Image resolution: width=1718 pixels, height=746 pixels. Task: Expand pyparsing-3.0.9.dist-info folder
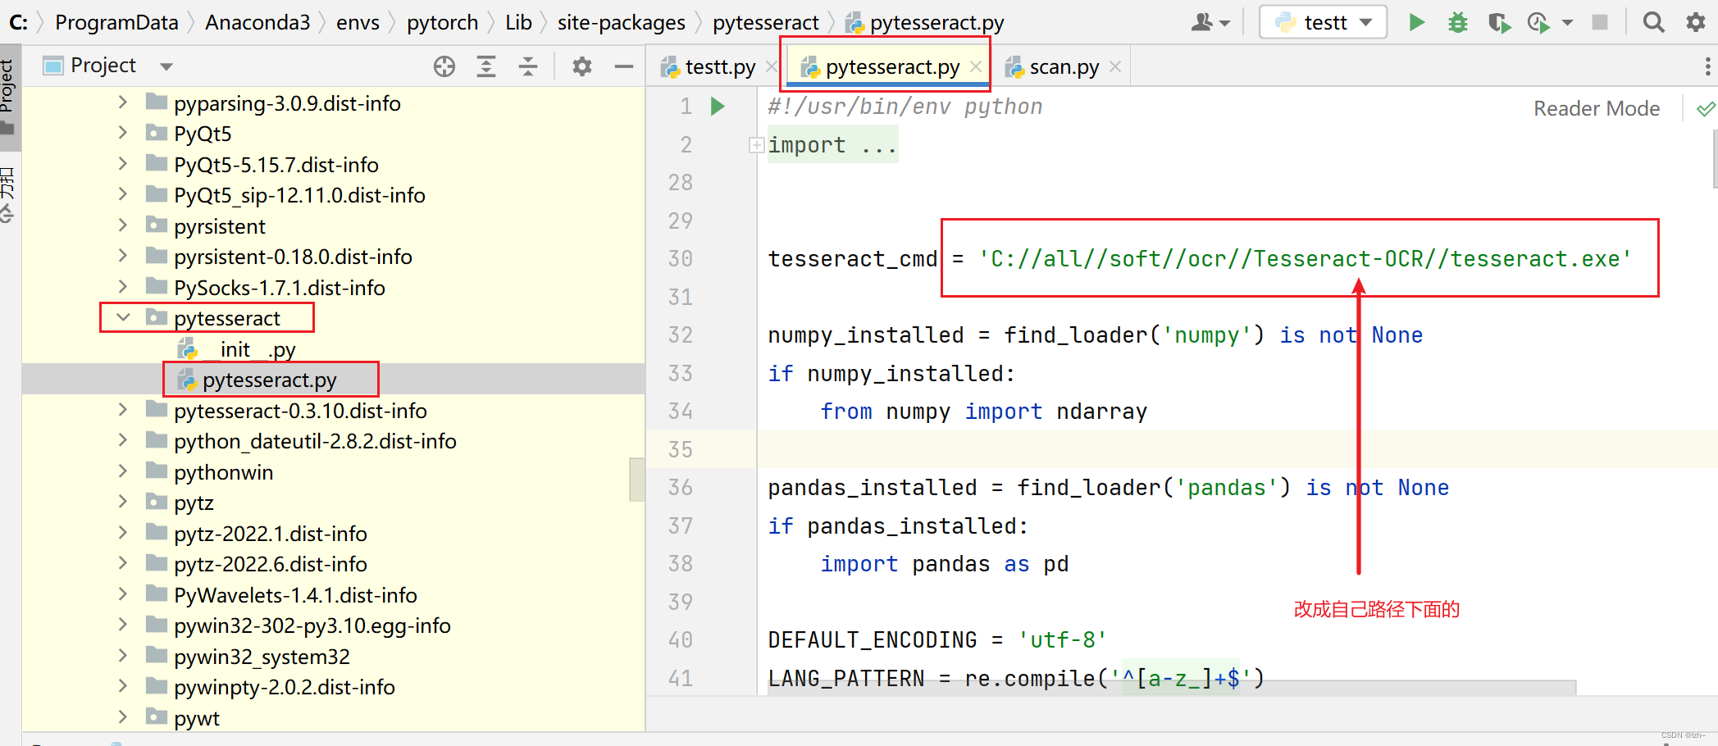point(123,102)
